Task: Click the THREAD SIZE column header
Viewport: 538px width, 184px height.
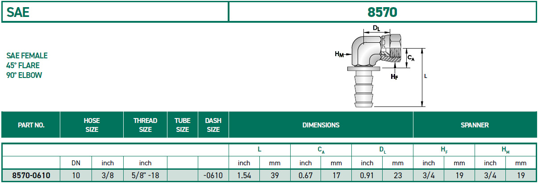Action: [x=146, y=125]
